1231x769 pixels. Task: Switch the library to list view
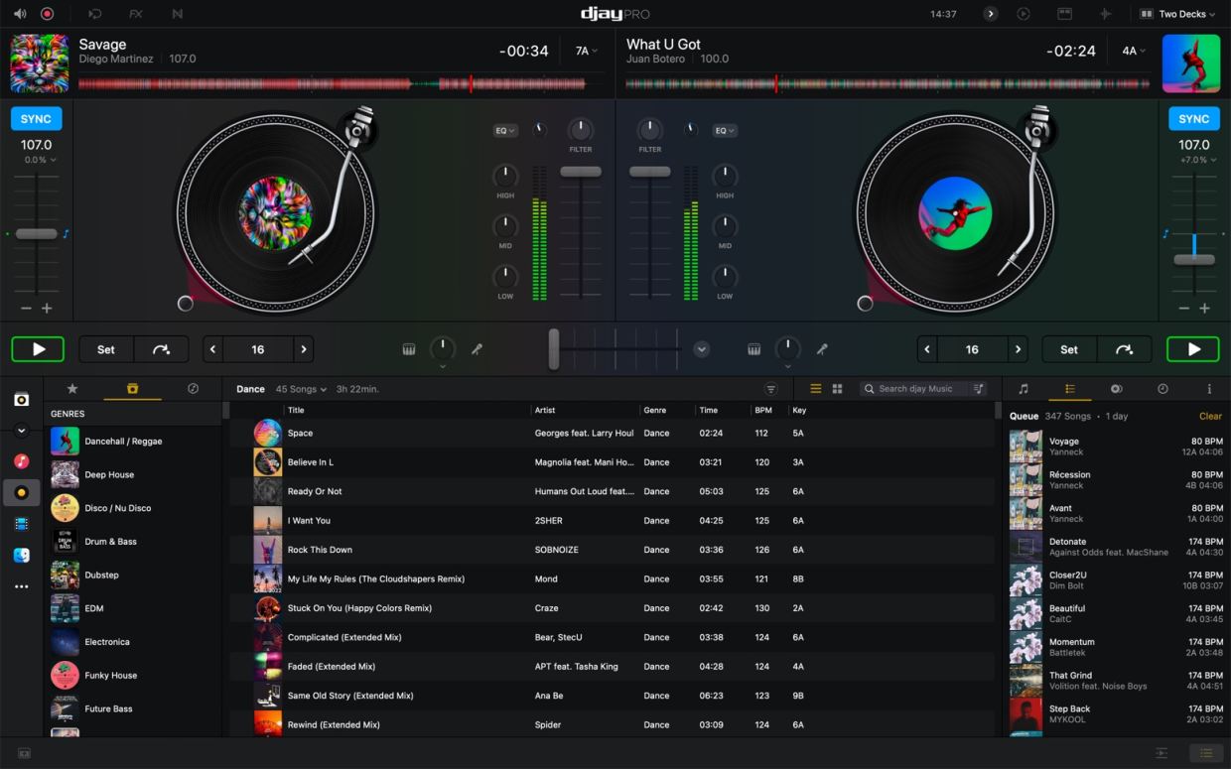point(816,389)
